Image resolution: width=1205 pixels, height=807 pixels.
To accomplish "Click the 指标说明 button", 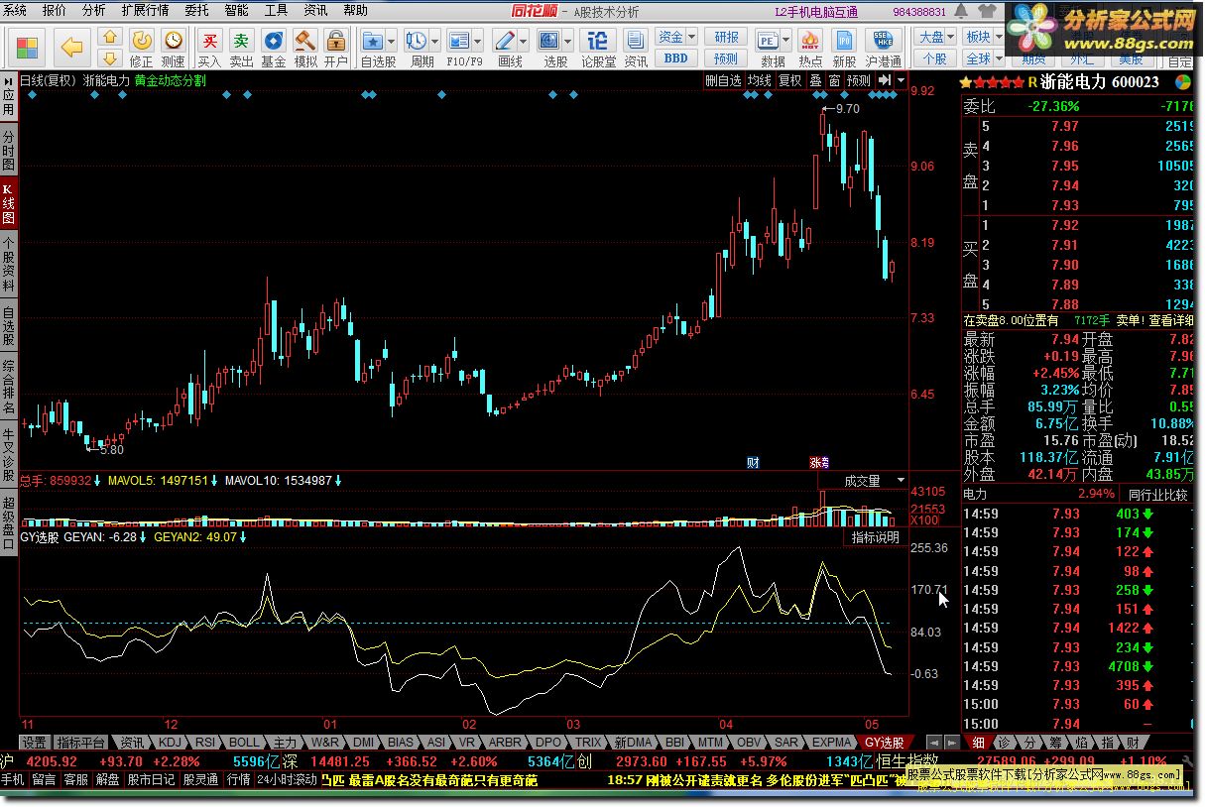I will coord(876,537).
